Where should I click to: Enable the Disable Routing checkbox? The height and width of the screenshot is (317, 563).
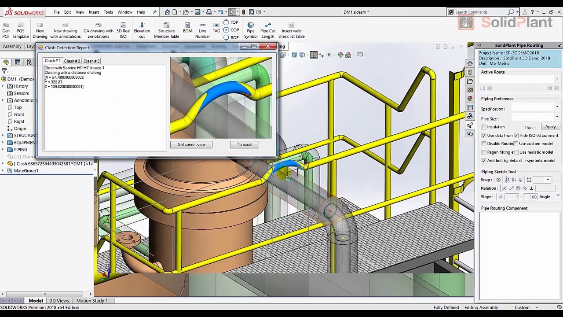tap(484, 144)
